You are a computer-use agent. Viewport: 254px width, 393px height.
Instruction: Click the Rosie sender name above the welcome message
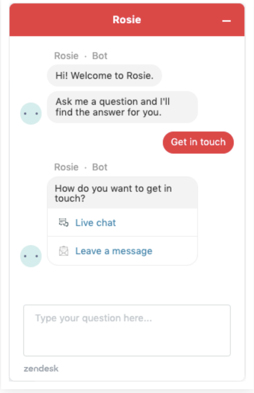[x=66, y=56]
